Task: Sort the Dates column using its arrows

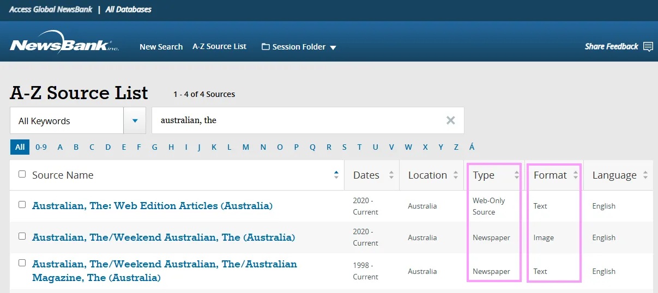Action: 391,175
